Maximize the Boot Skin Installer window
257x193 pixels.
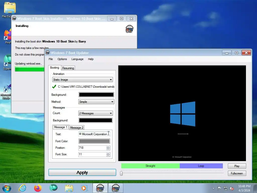(x=121, y=19)
